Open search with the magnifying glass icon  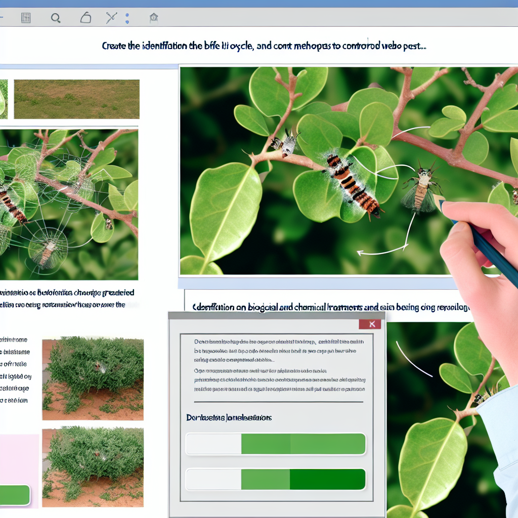pyautogui.click(x=56, y=19)
